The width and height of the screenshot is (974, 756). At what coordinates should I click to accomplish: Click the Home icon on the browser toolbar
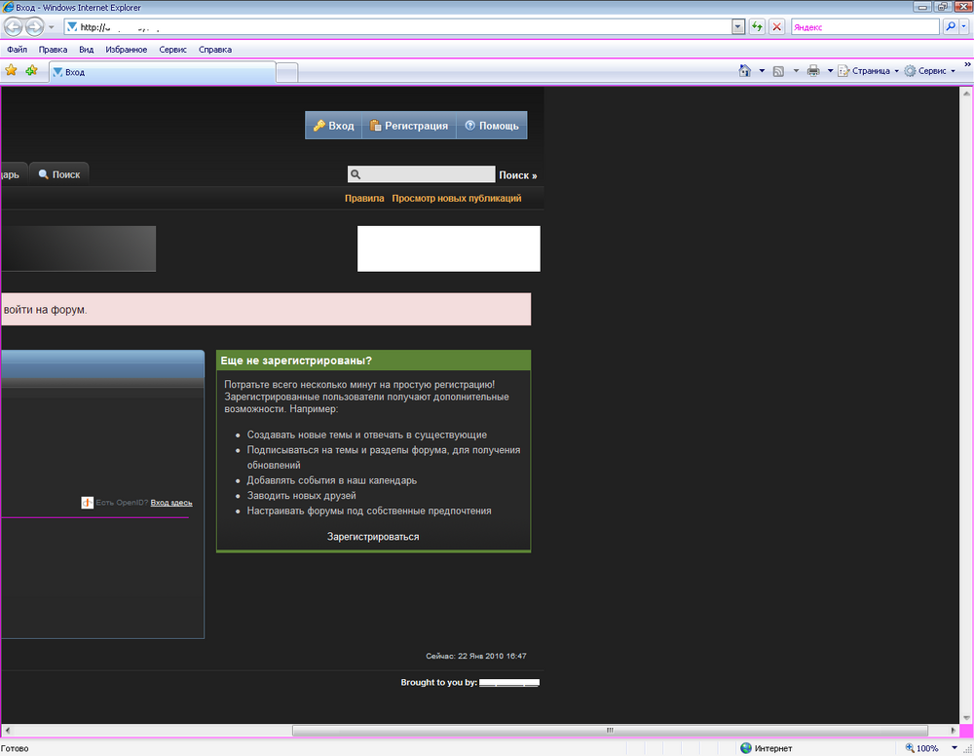click(743, 70)
